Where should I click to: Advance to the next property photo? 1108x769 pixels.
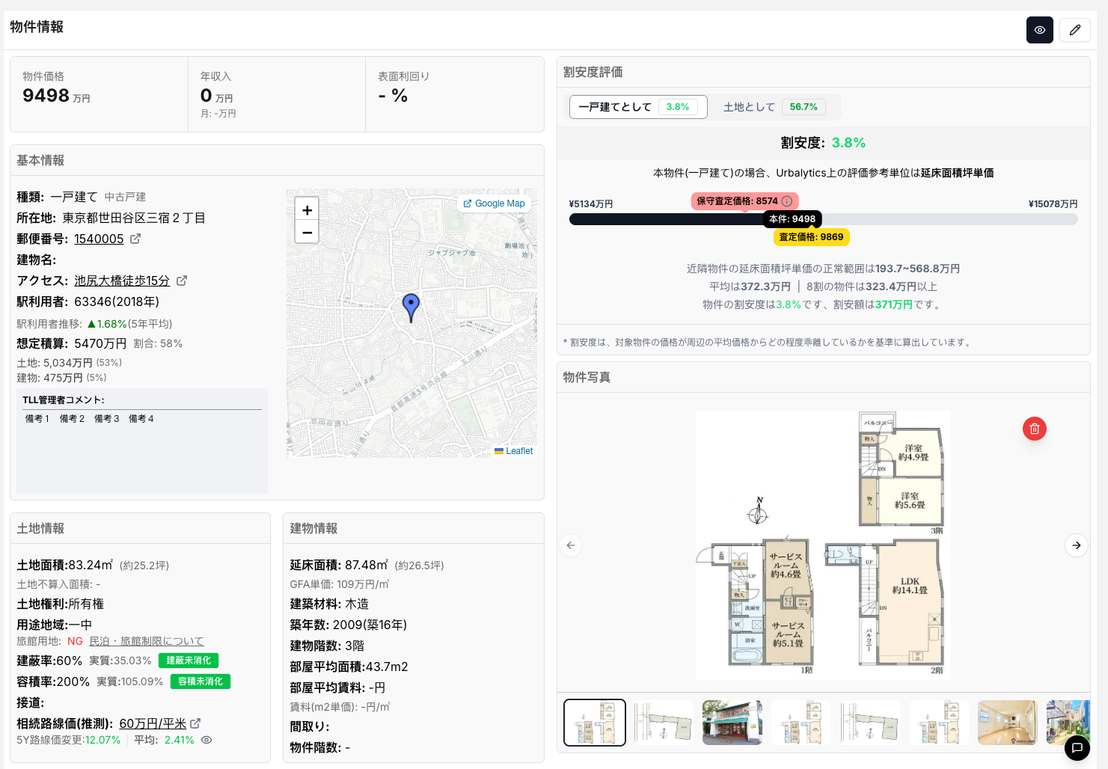1077,545
